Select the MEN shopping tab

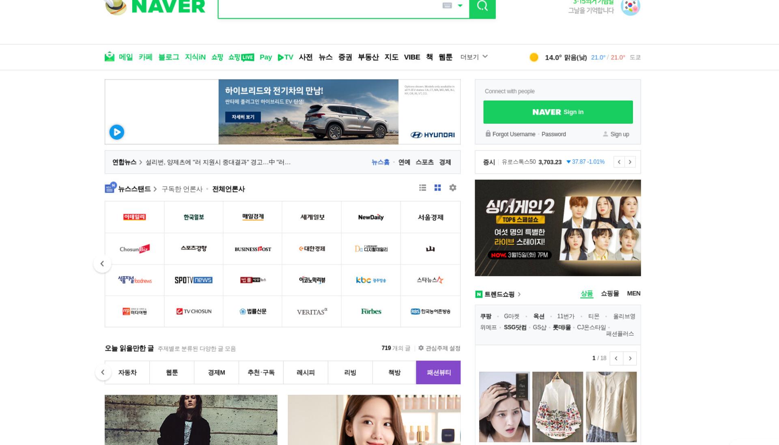(x=634, y=294)
